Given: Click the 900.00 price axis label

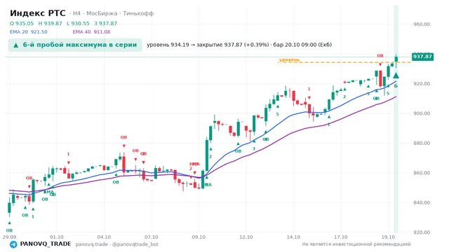Looking at the screenshot, I should point(422,113).
